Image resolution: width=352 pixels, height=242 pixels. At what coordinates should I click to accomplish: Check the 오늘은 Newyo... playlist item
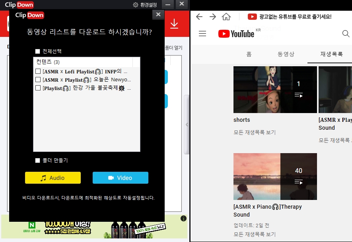pos(38,80)
